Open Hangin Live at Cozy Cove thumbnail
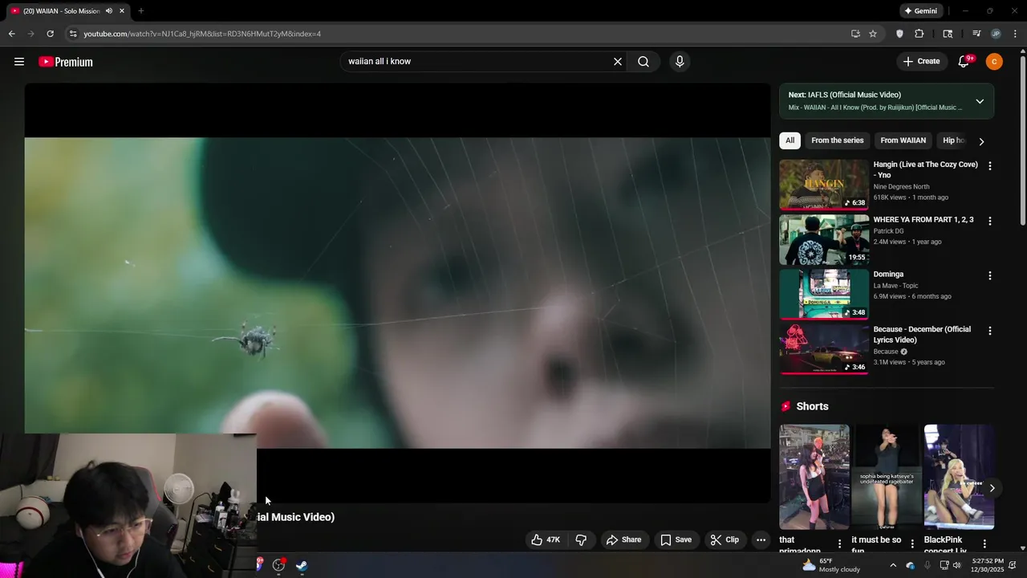 tap(824, 185)
